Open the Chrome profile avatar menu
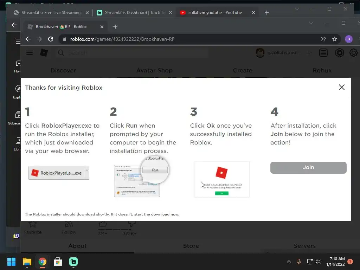This screenshot has height=270, width=360. (348, 39)
